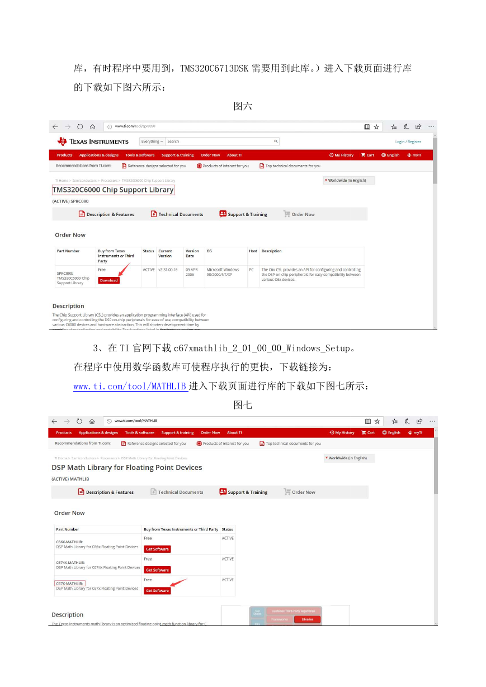486x687 pixels.
Task: Click Get Software for C67X-MATHLIB
Action: point(157,590)
